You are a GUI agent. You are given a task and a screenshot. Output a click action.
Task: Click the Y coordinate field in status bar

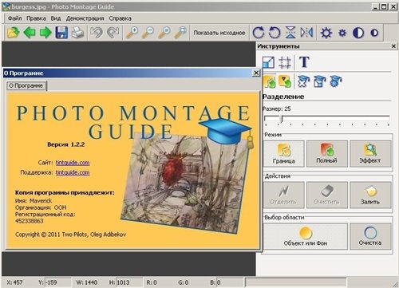tap(57, 282)
